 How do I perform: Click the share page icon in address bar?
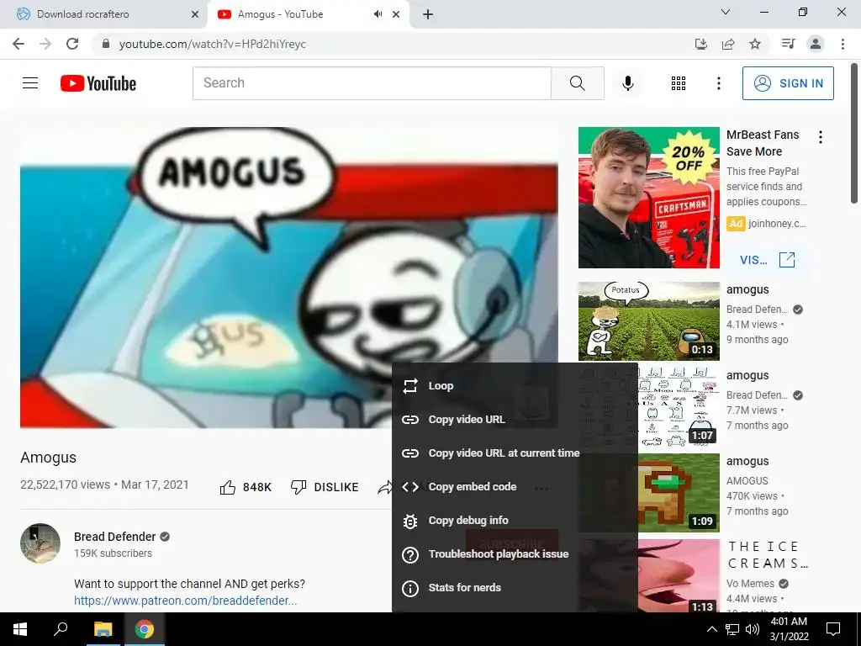click(728, 44)
